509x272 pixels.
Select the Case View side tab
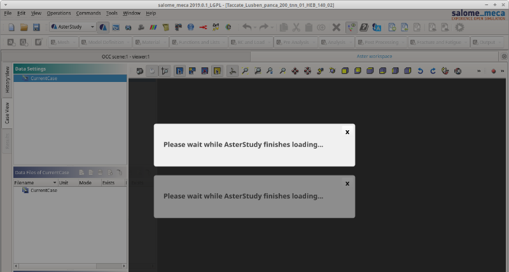tap(7, 113)
